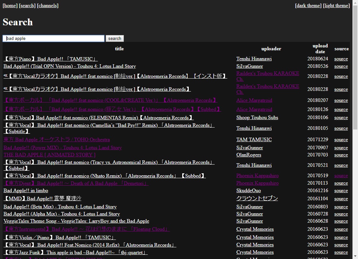The height and width of the screenshot is (259, 358).
Task: Click the scrollbar down arrow
Action: [x=355, y=256]
